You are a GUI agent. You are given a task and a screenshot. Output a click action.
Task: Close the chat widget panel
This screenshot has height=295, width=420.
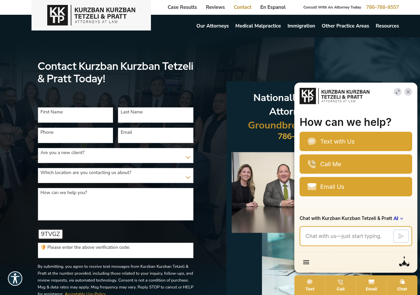pyautogui.click(x=408, y=92)
